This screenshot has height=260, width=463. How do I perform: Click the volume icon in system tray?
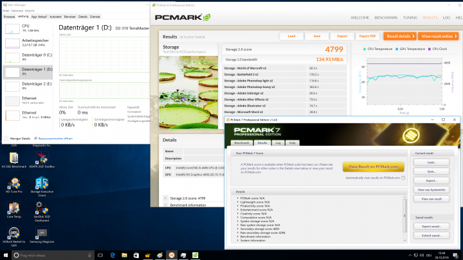(x=422, y=256)
